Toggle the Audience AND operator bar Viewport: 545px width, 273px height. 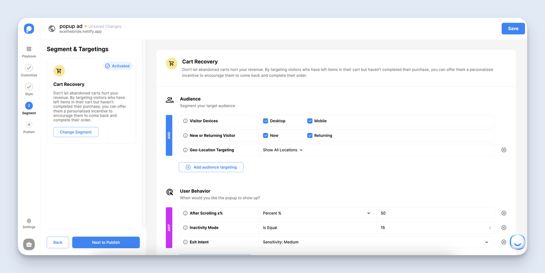(169, 135)
